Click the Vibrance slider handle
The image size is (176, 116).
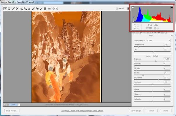click(152, 96)
